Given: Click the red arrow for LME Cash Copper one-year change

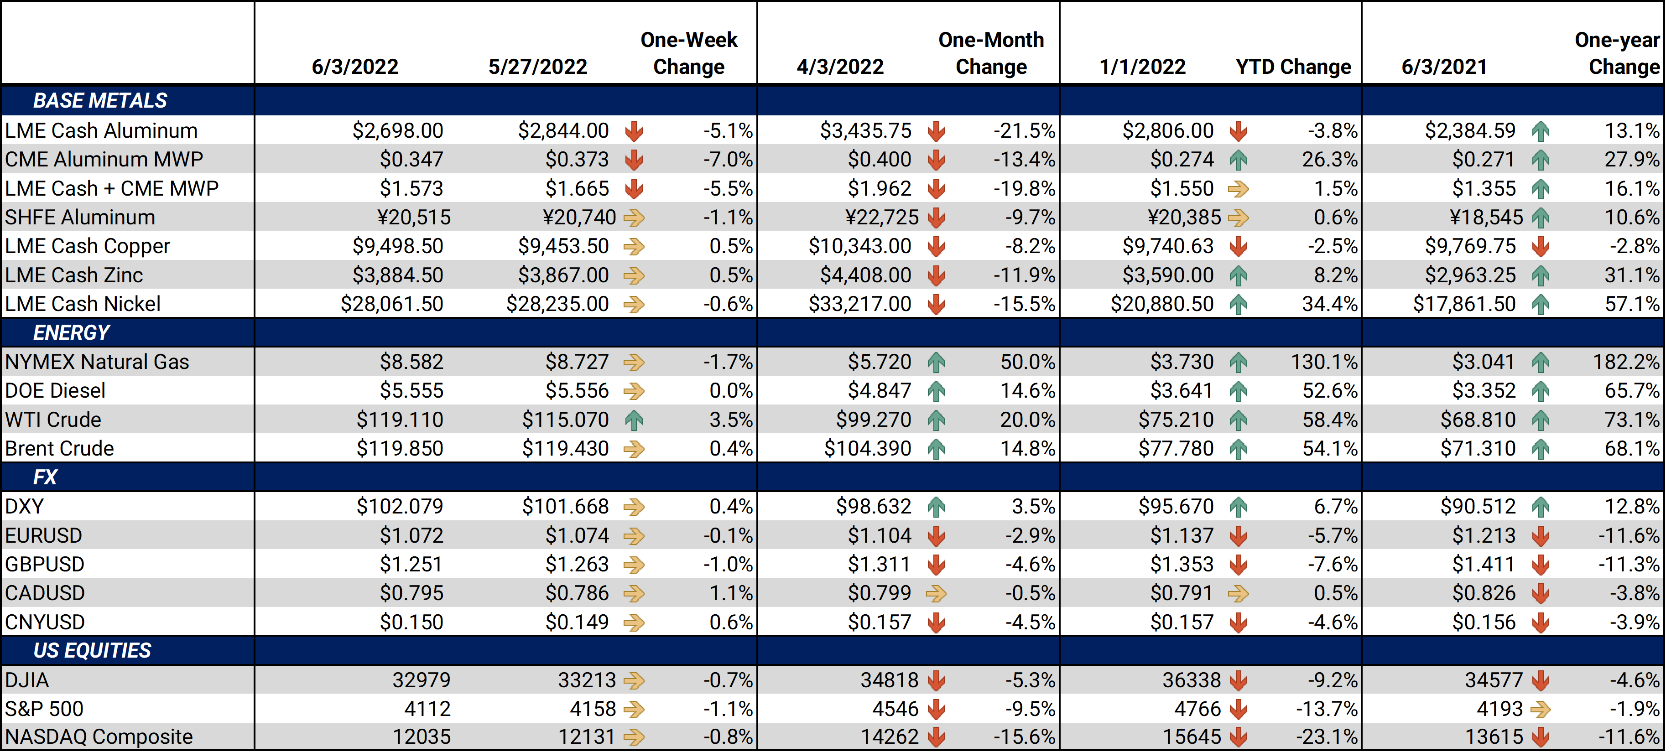Looking at the screenshot, I should point(1541,246).
